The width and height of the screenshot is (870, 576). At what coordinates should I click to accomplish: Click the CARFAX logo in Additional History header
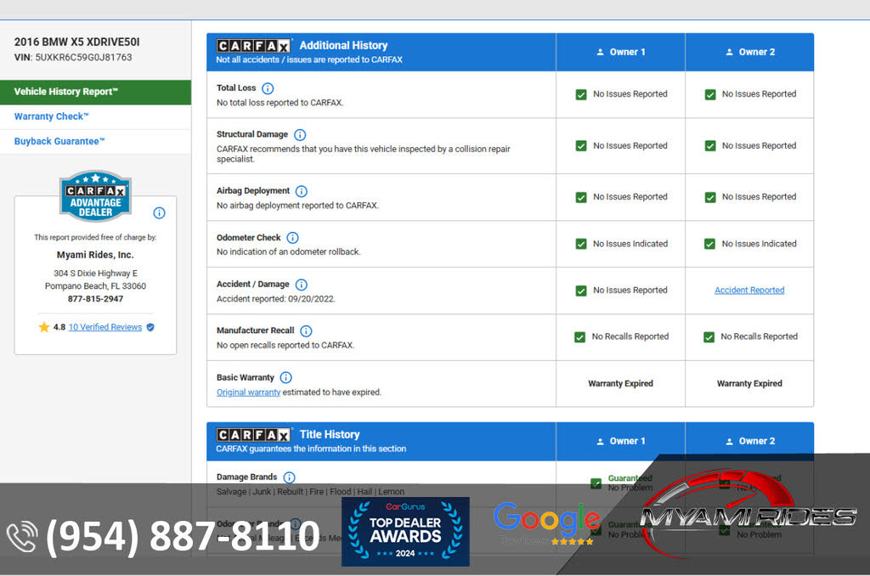coord(253,46)
